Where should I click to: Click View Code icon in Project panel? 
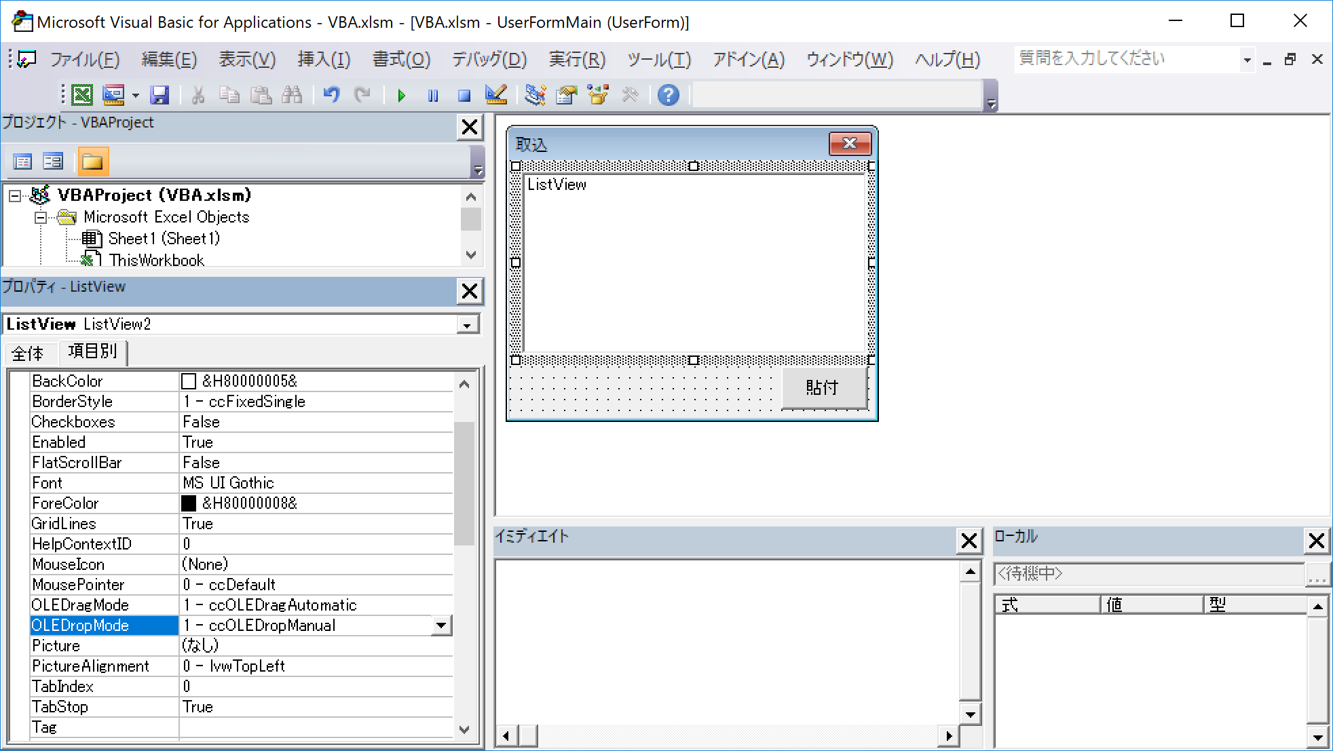23,161
